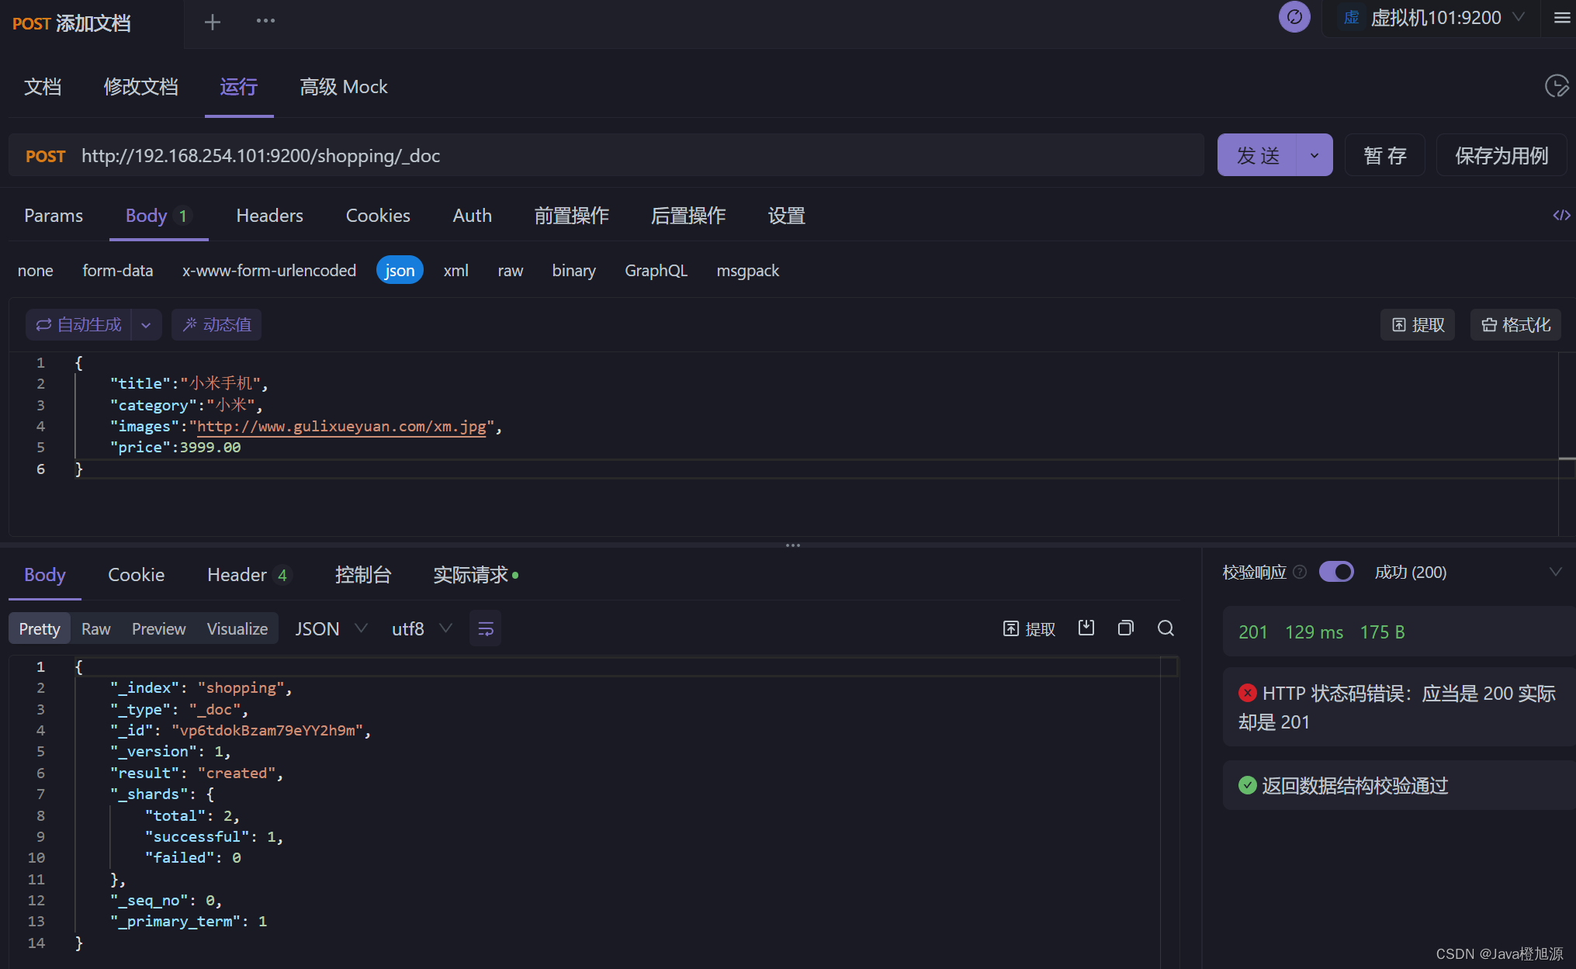Image resolution: width=1576 pixels, height=969 pixels.
Task: Expand the 自动生成 dropdown arrow
Action: point(146,325)
